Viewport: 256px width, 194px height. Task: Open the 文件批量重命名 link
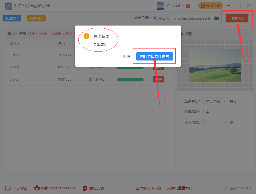coord(179,188)
